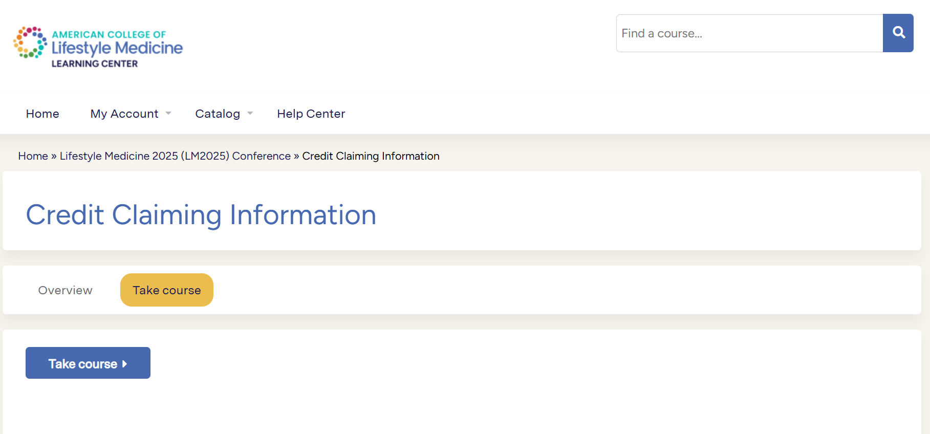Open the My Account menu label
The width and height of the screenshot is (930, 434).
(124, 114)
